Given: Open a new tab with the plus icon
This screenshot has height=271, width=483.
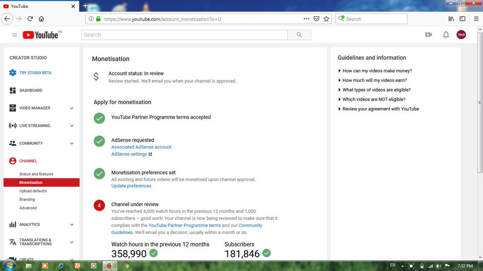Looking at the screenshot, I should coord(85,6).
